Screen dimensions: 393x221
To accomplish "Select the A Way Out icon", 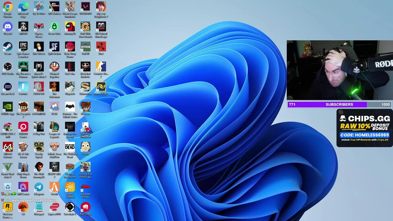I will [x=39, y=127].
